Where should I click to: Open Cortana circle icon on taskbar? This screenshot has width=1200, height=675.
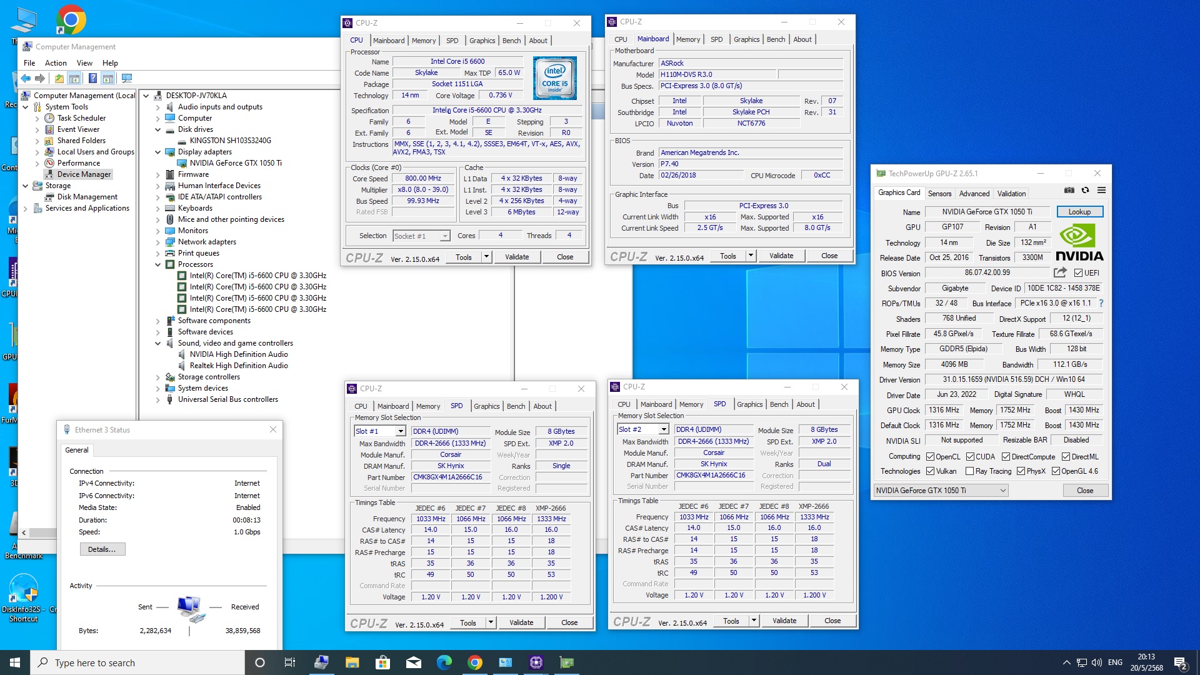[260, 662]
